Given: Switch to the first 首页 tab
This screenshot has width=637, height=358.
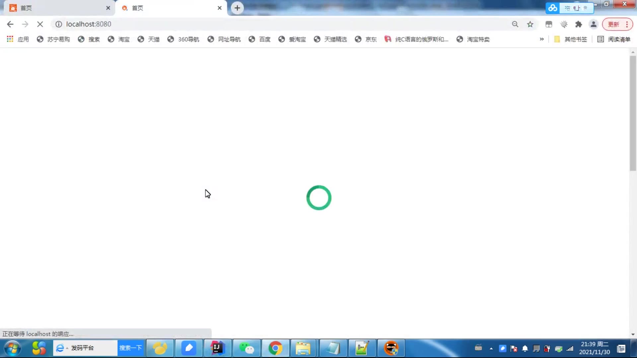Looking at the screenshot, I should pyautogui.click(x=56, y=8).
